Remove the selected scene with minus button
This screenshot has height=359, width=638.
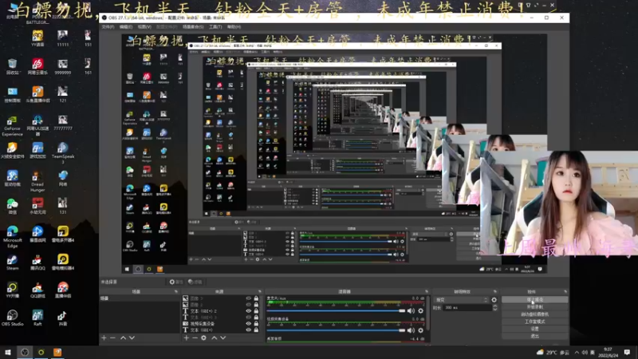coord(112,337)
